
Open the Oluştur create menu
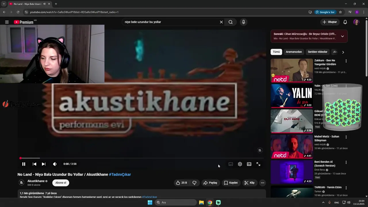[x=330, y=22]
